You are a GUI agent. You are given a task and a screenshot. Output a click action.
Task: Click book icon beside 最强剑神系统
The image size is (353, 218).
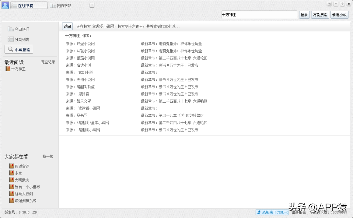click(11, 200)
